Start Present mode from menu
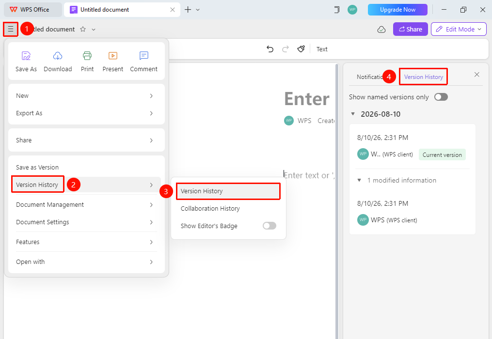This screenshot has height=339, width=492. (x=113, y=56)
